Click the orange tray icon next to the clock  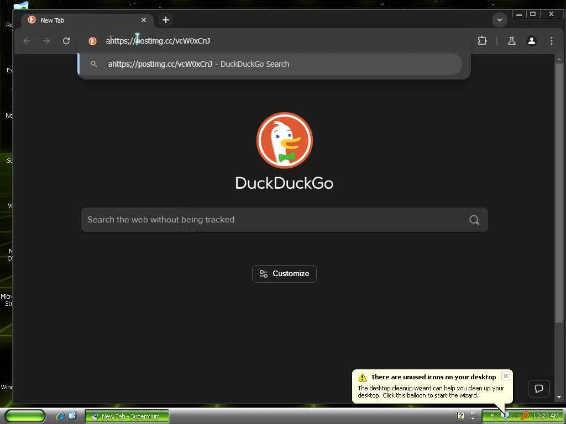[x=525, y=416]
